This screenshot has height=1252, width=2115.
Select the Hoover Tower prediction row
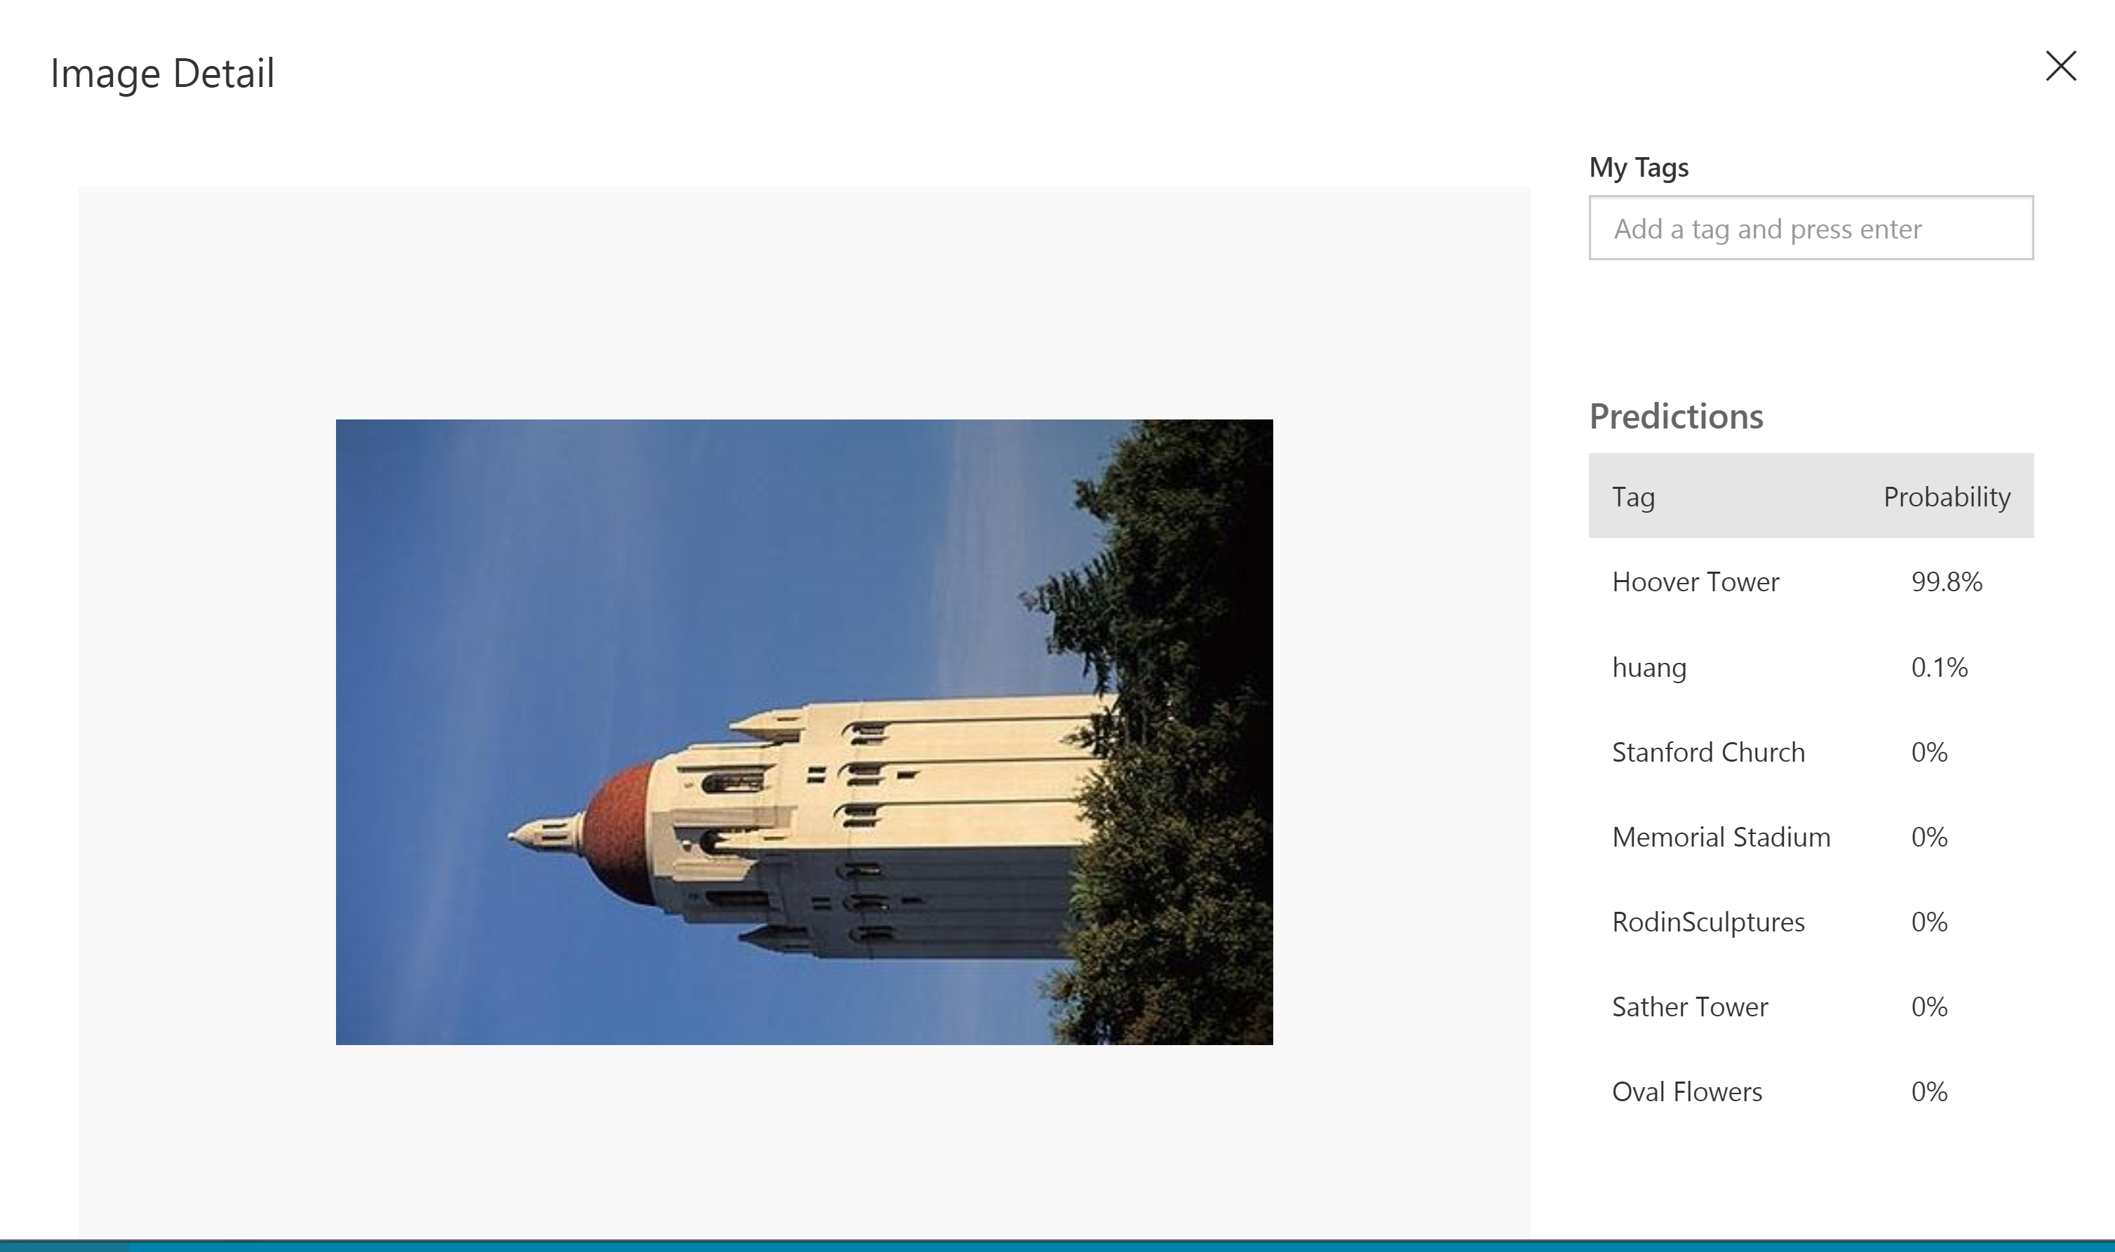[x=1811, y=581]
